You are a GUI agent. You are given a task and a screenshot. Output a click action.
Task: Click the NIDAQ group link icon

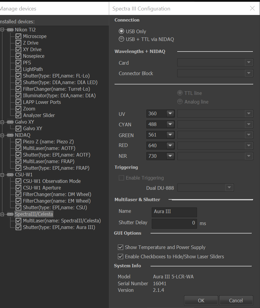pyautogui.click(x=10, y=135)
